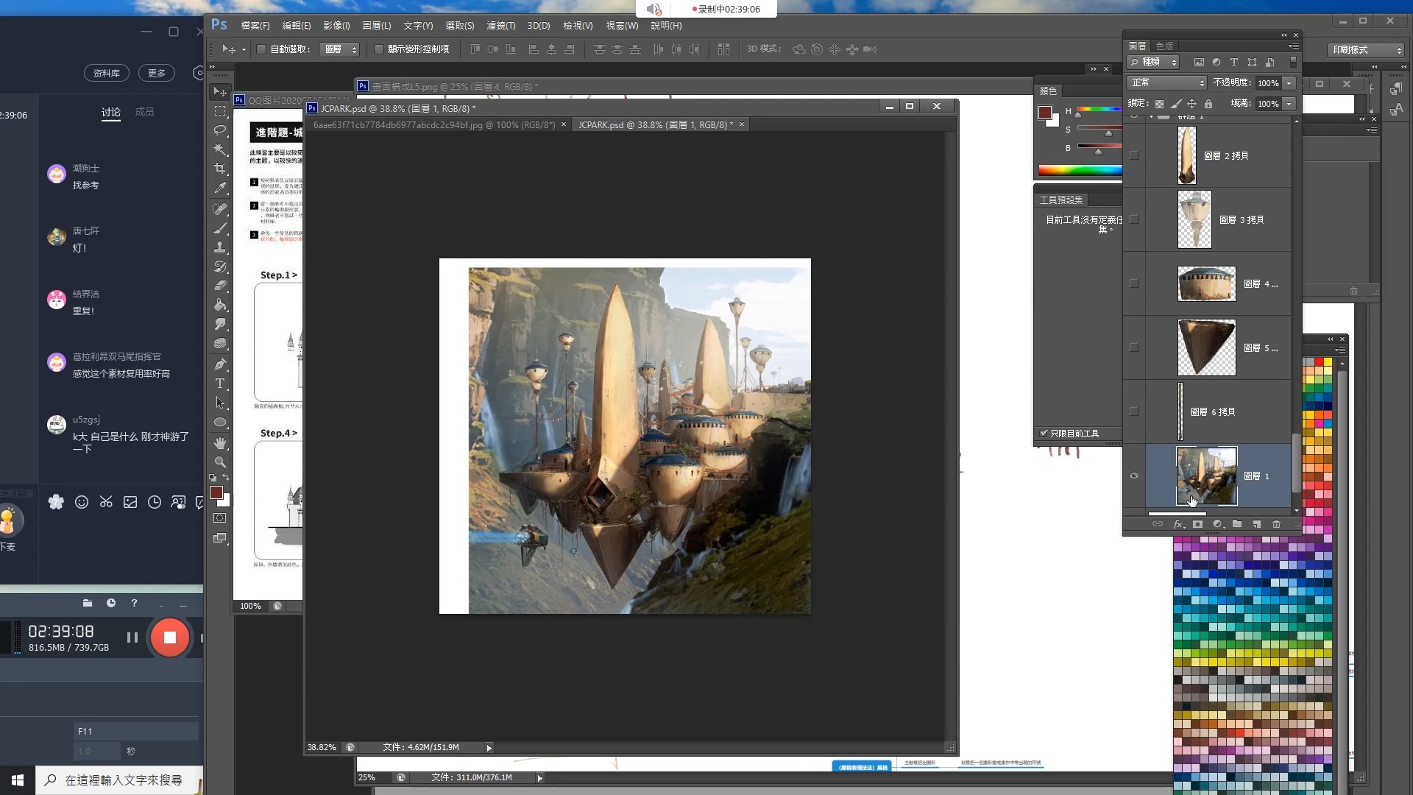Select the Crop tool
The width and height of the screenshot is (1413, 795).
(220, 169)
